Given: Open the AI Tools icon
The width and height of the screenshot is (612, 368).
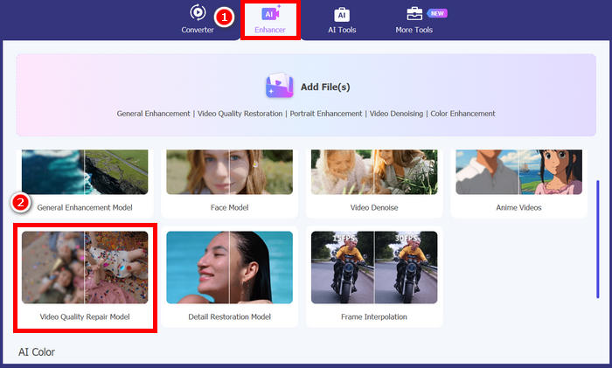Looking at the screenshot, I should coord(342,14).
